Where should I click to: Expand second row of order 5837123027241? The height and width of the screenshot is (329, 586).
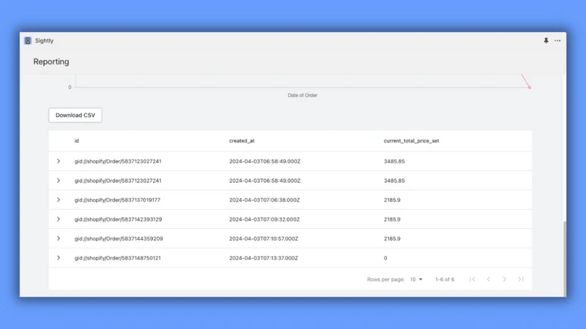click(59, 181)
